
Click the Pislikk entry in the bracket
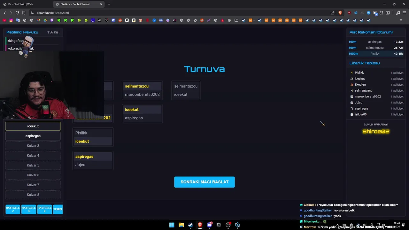[x=93, y=133]
